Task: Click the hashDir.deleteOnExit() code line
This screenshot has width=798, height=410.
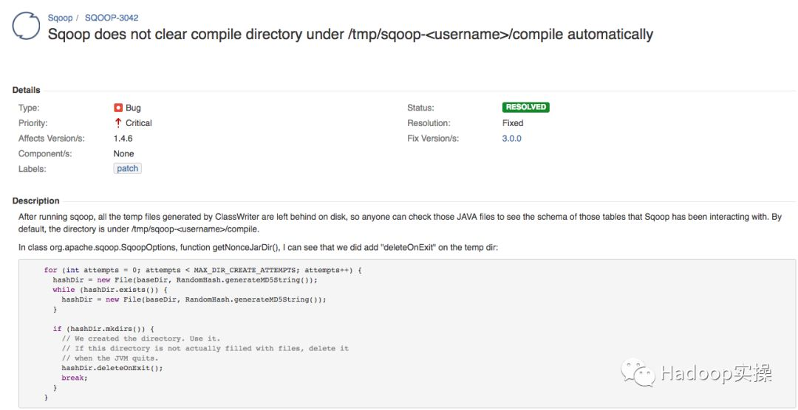Action: coord(112,369)
